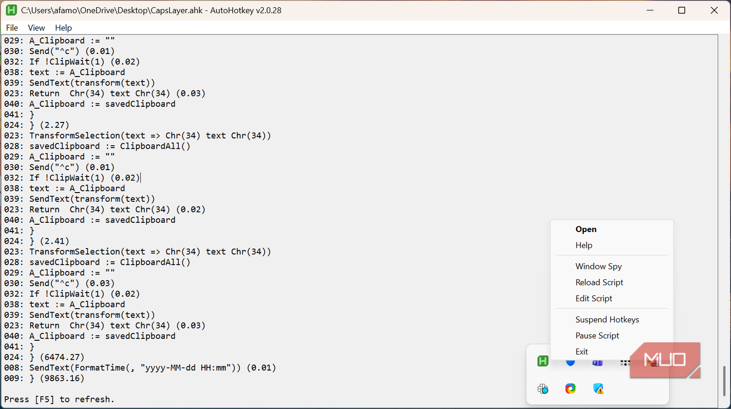This screenshot has height=409, width=731.
Task: Click the vertical scrollbar thumb
Action: pyautogui.click(x=724, y=380)
